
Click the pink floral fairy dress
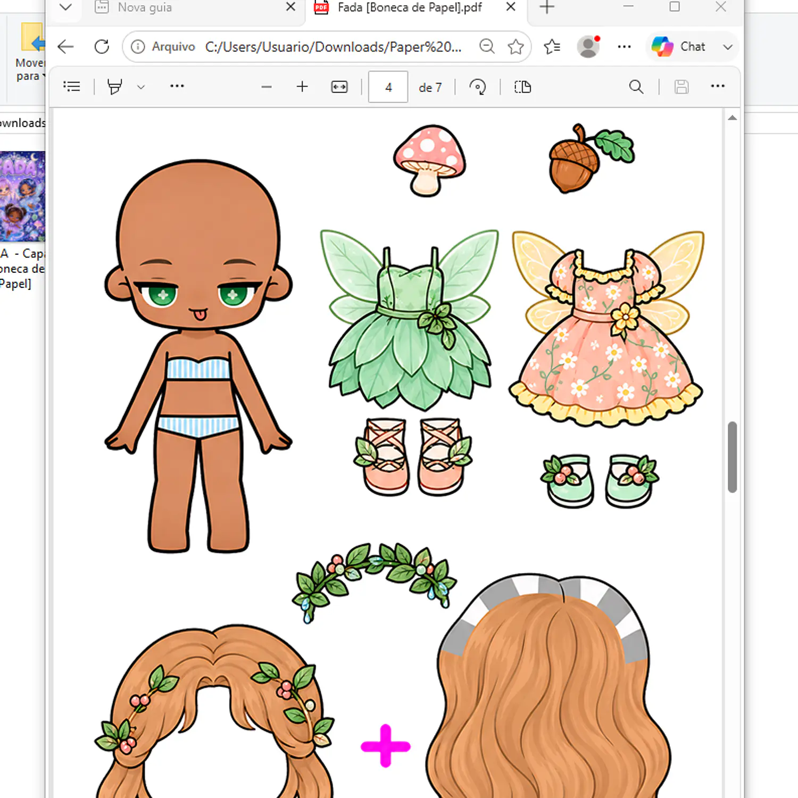coord(606,329)
